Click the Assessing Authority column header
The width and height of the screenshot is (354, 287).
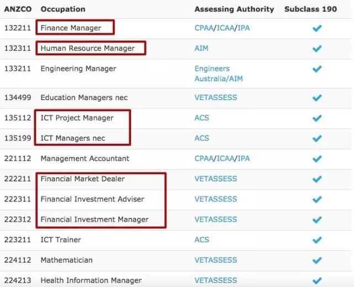234,9
